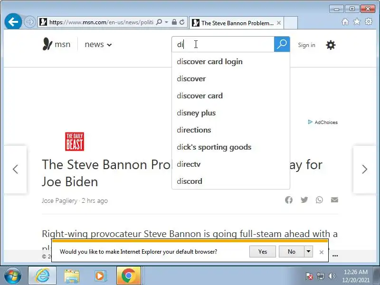
Task: Click Yes to make IE default browser
Action: click(263, 252)
